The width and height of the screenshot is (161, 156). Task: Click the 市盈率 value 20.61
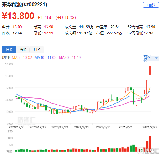[x=115, y=27]
